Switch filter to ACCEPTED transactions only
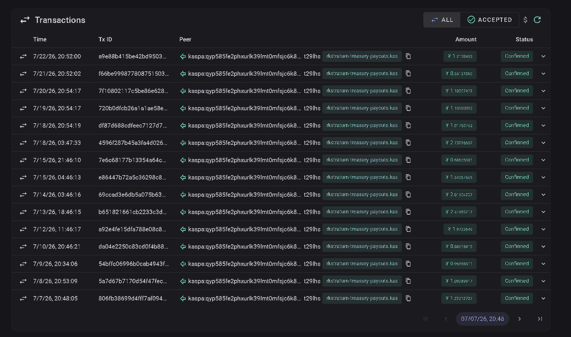571x337 pixels. (490, 20)
